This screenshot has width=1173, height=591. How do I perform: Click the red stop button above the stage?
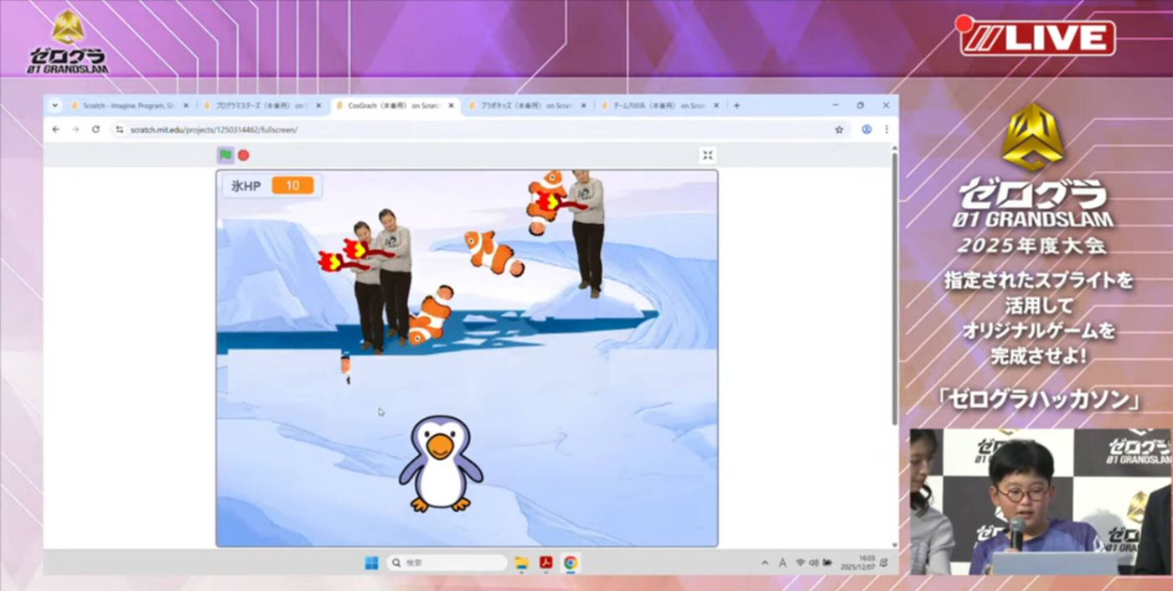click(x=244, y=155)
